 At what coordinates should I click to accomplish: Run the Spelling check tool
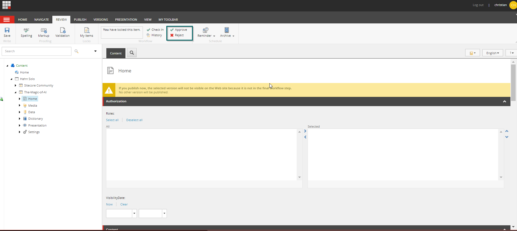pyautogui.click(x=26, y=32)
